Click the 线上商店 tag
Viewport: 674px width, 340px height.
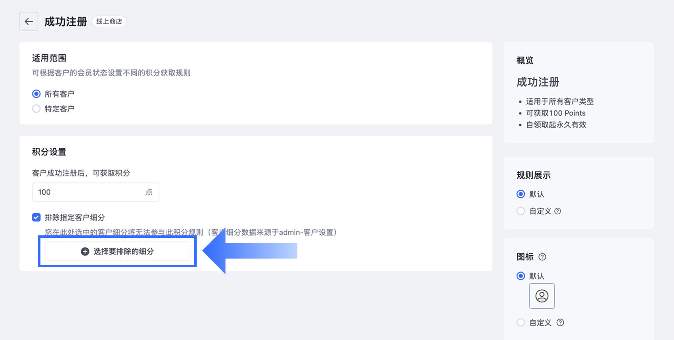[x=109, y=21]
